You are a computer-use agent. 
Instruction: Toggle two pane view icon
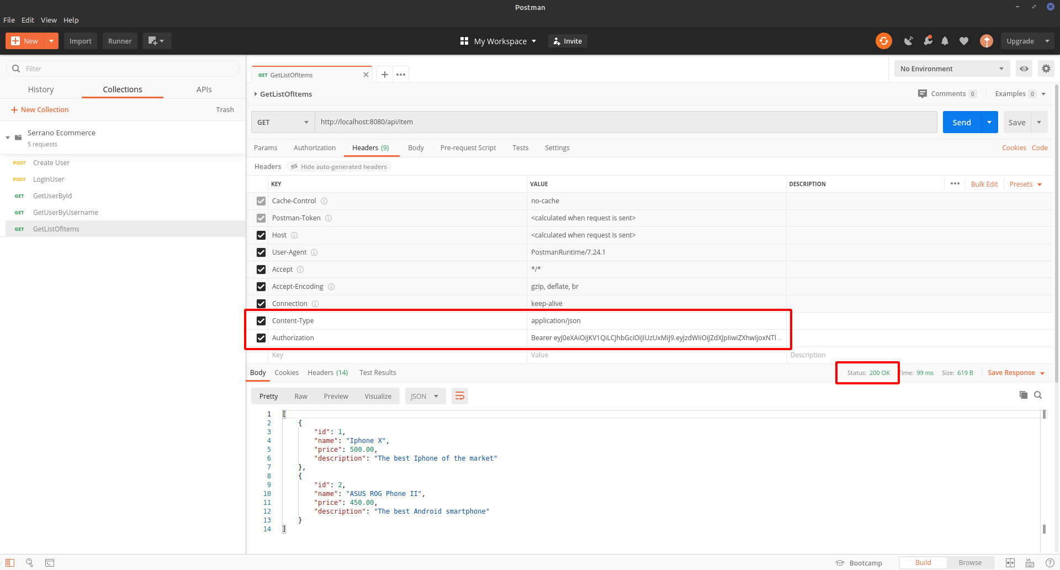pyautogui.click(x=1010, y=563)
